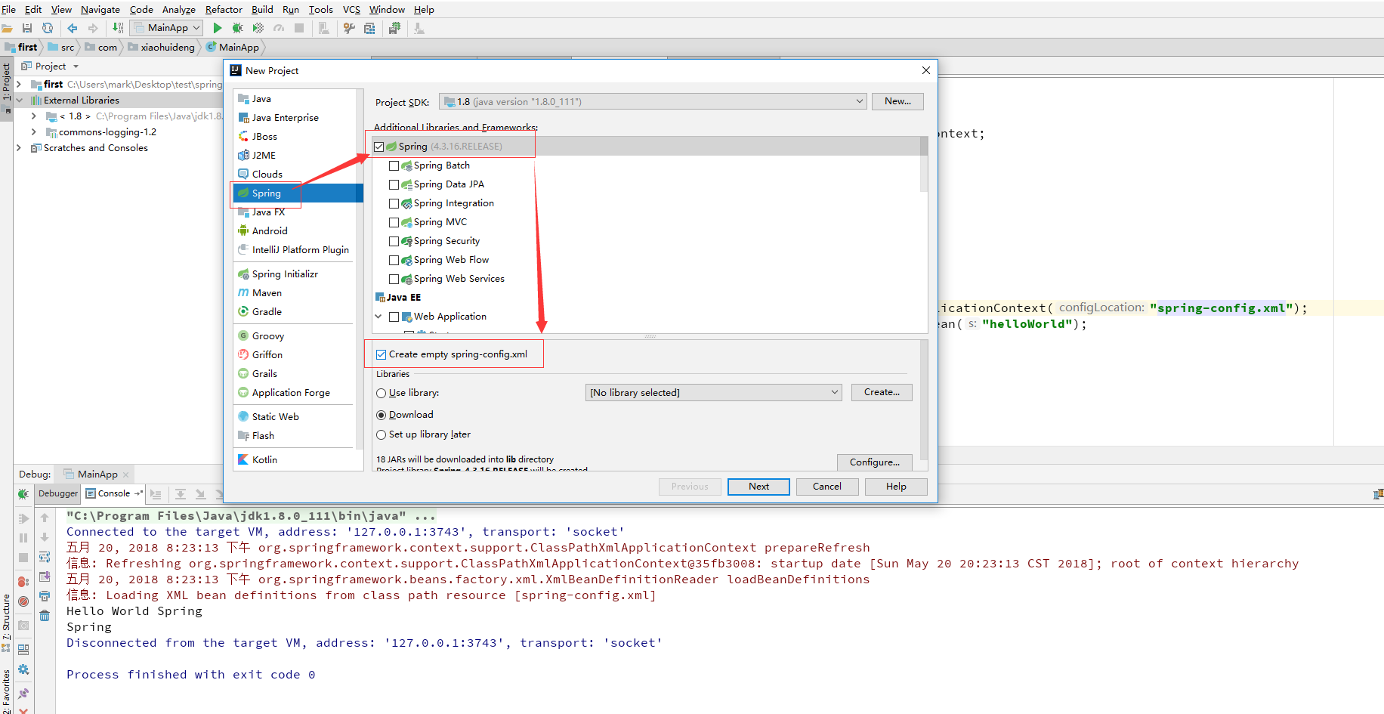Enable Web Application checkbox
Viewport: 1384px width, 714px height.
394,317
